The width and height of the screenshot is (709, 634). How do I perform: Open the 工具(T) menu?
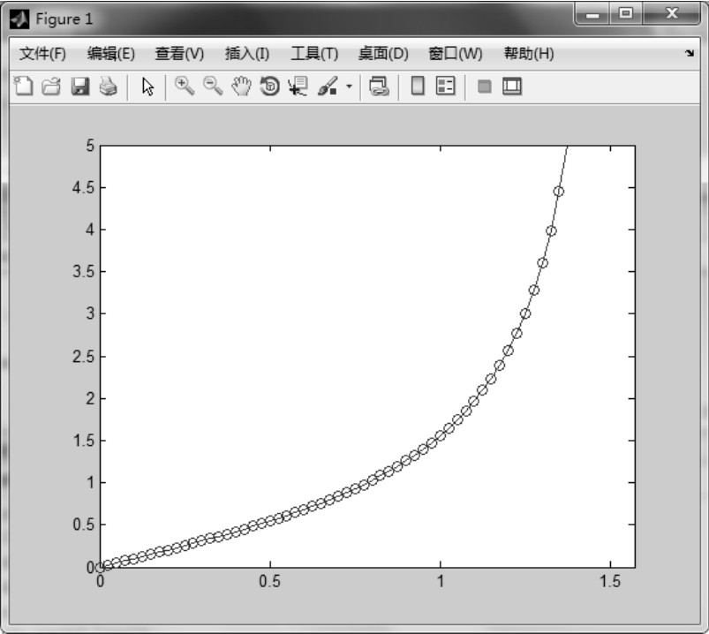coord(314,54)
